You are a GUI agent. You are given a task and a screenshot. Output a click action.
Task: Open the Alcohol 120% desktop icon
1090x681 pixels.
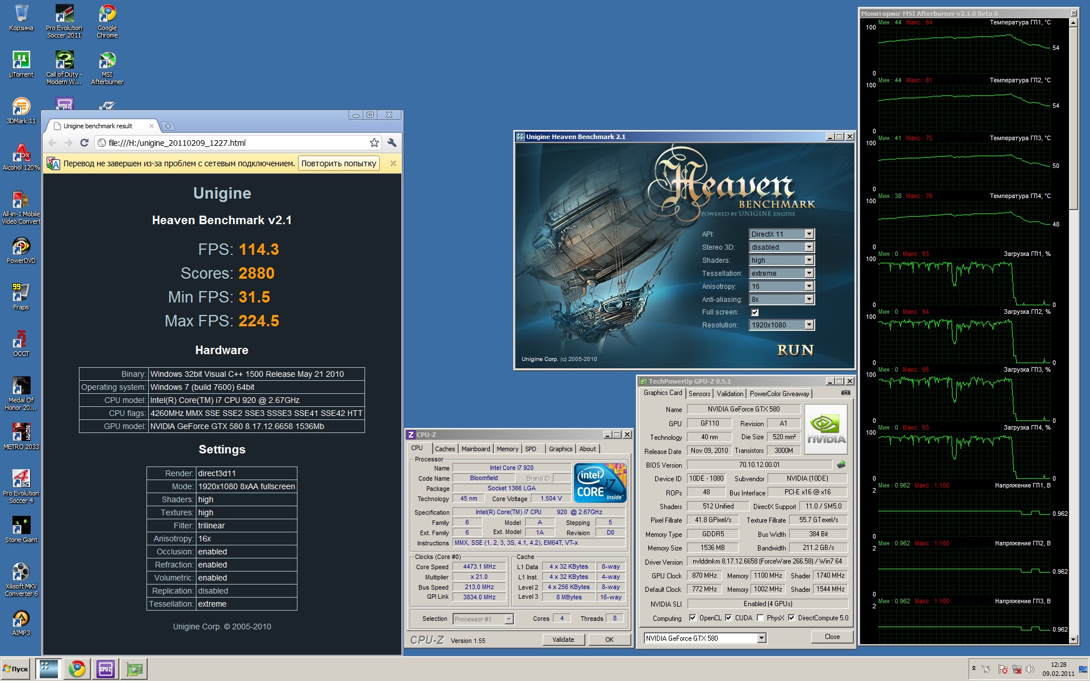click(21, 157)
